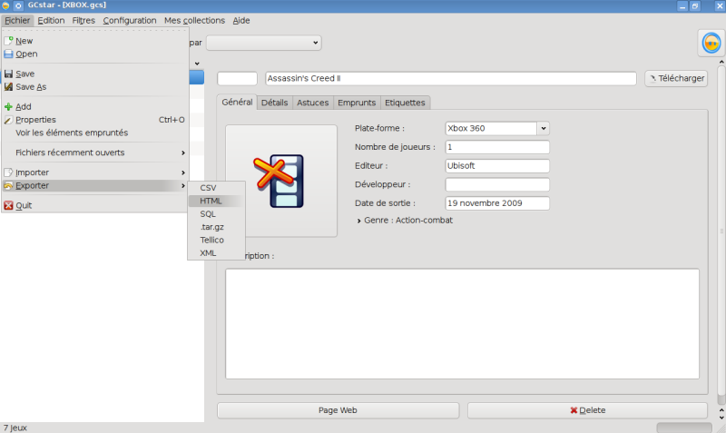Click the New document icon in menu
Screen dimensions: 726x433
(x=8, y=41)
